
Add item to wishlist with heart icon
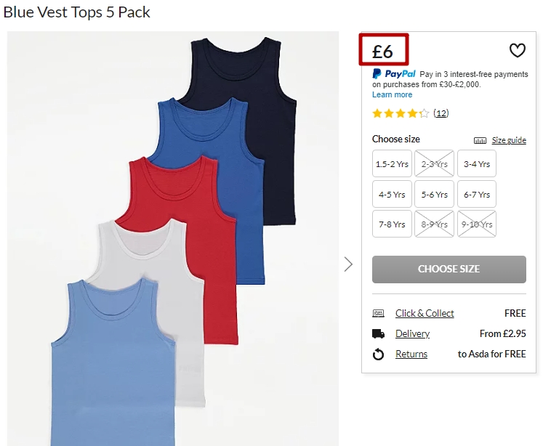[517, 50]
